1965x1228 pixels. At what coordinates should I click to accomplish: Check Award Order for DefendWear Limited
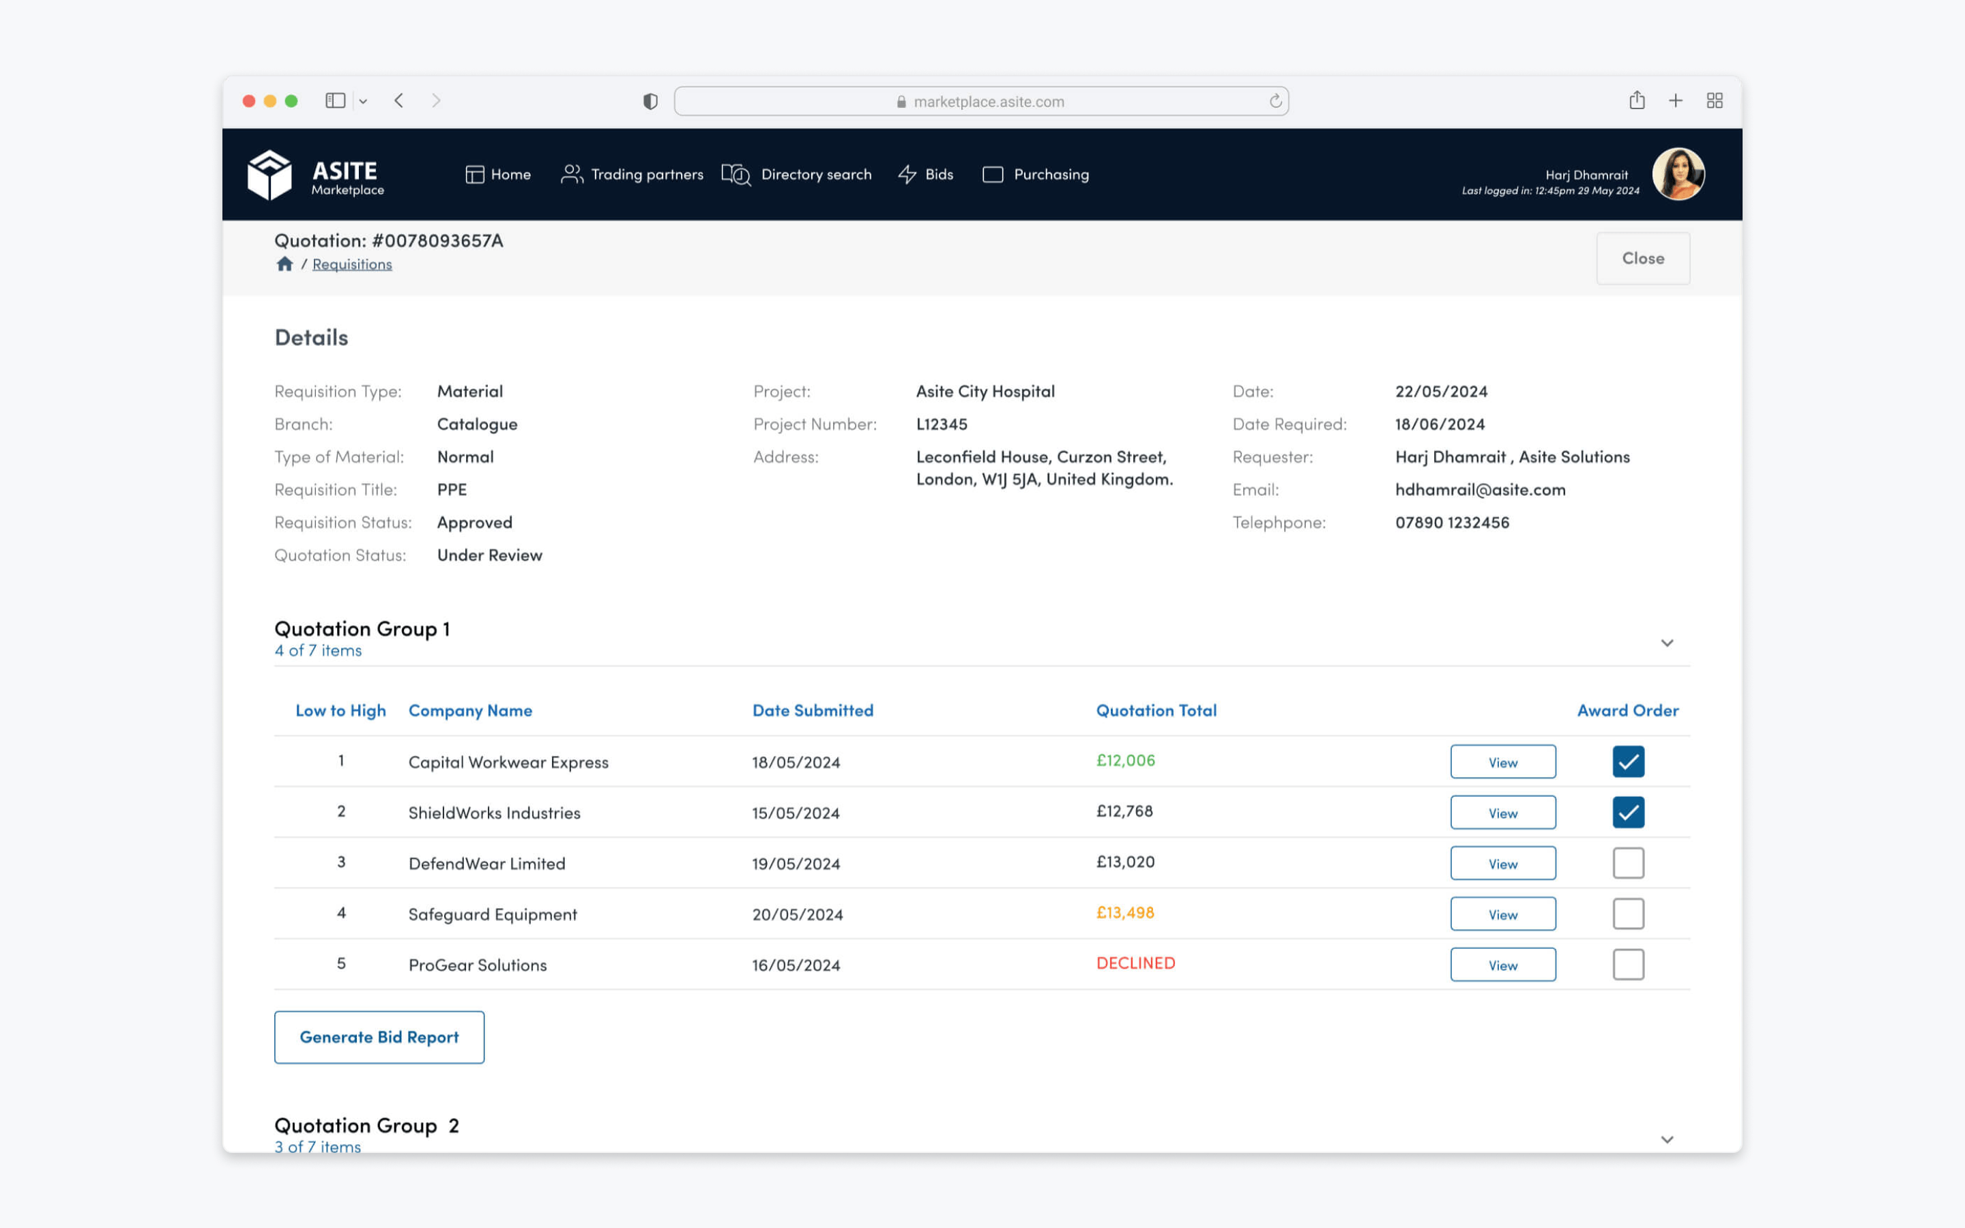coord(1628,863)
